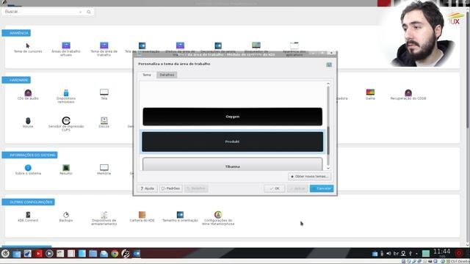Open Sobre o sistema information
The width and height of the screenshot is (470, 264).
[x=28, y=169]
